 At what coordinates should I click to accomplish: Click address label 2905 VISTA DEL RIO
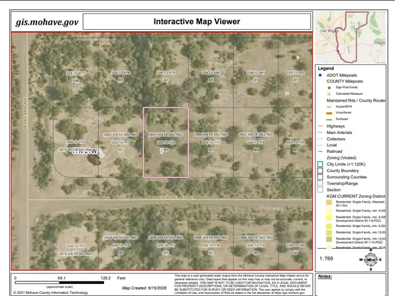pyautogui.click(x=256, y=135)
